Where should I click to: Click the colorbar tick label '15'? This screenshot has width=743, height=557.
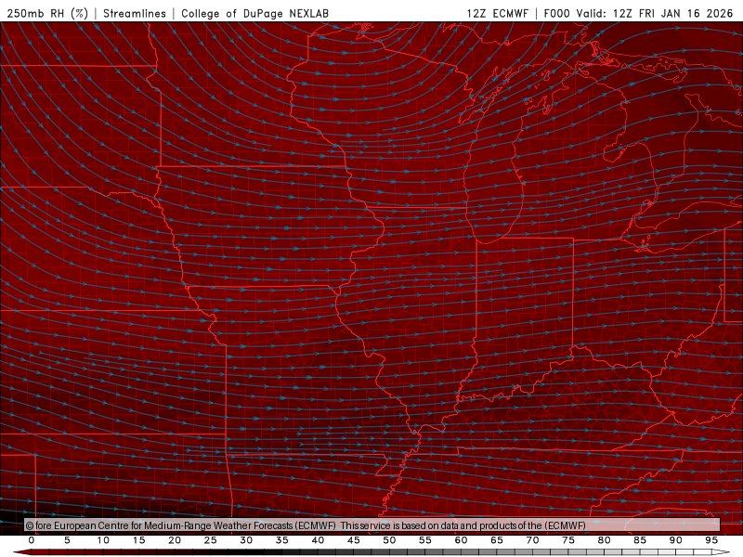pyautogui.click(x=138, y=540)
